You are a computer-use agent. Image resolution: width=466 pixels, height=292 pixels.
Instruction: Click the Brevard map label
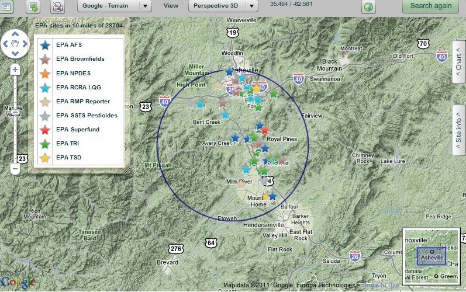167,262
